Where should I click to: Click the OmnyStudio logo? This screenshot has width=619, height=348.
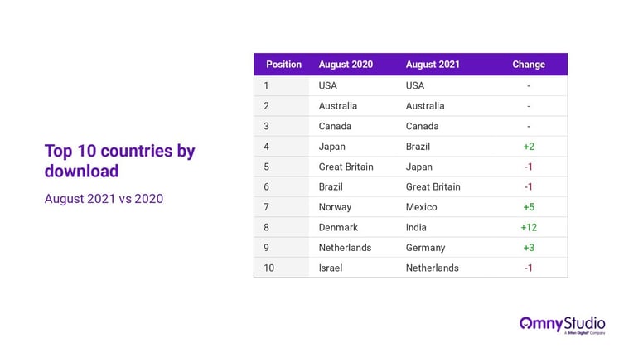[x=562, y=325]
